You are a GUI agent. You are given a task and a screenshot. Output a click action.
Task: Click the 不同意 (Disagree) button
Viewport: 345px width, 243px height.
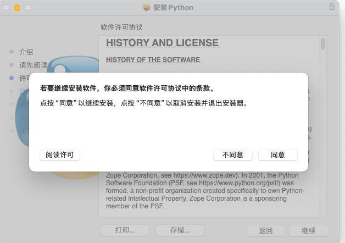232,155
